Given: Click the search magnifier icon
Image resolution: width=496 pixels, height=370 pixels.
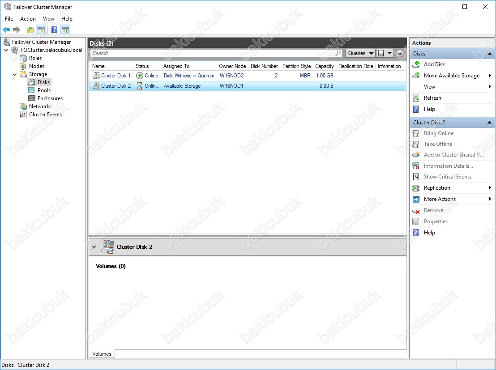Looking at the screenshot, I should 338,53.
